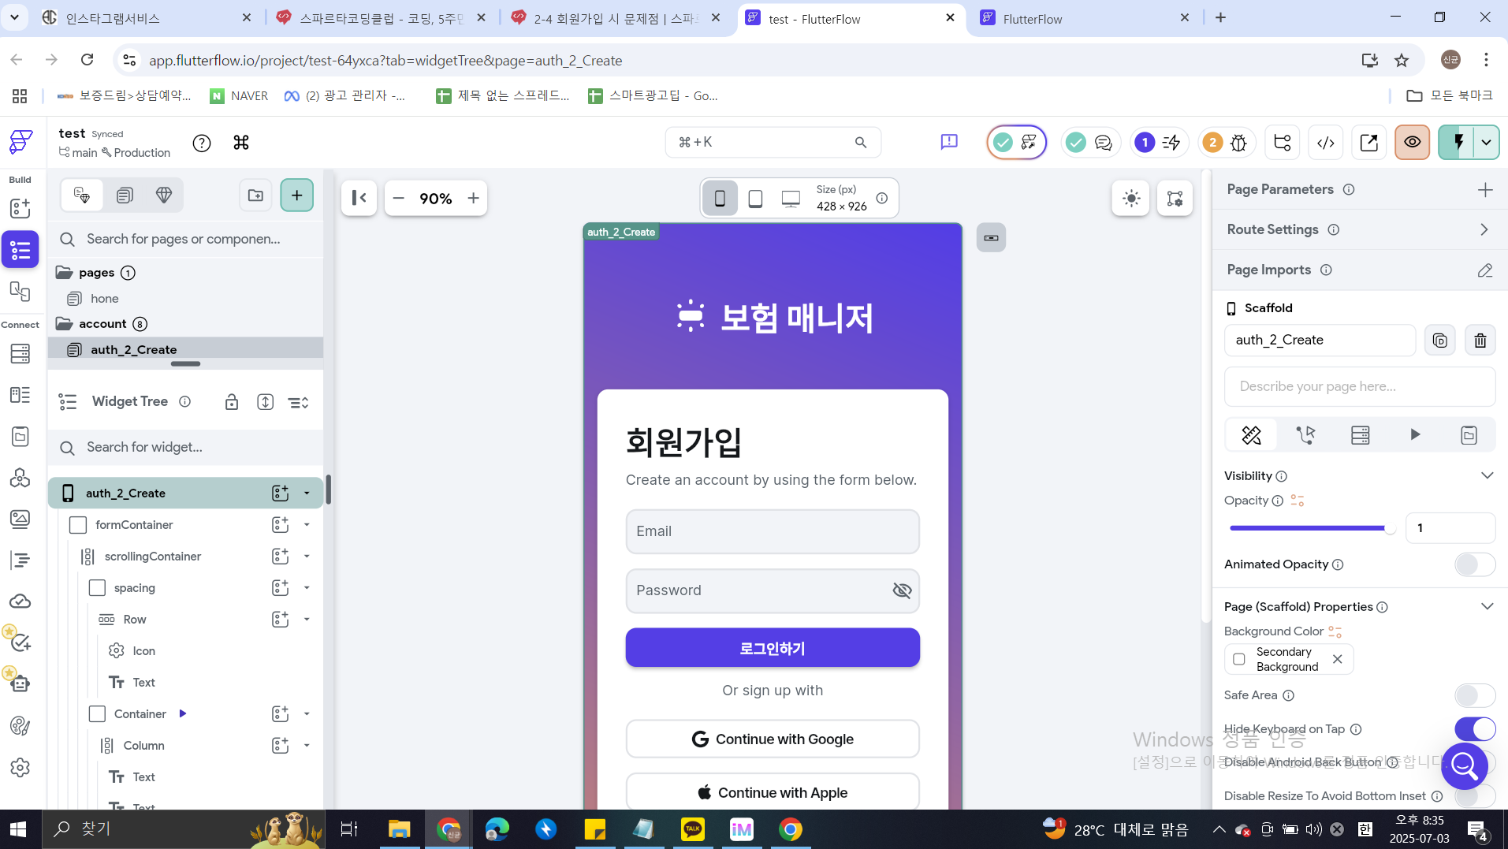Image resolution: width=1508 pixels, height=849 pixels.
Task: Open the comments speech bubble icon
Action: click(x=1104, y=143)
